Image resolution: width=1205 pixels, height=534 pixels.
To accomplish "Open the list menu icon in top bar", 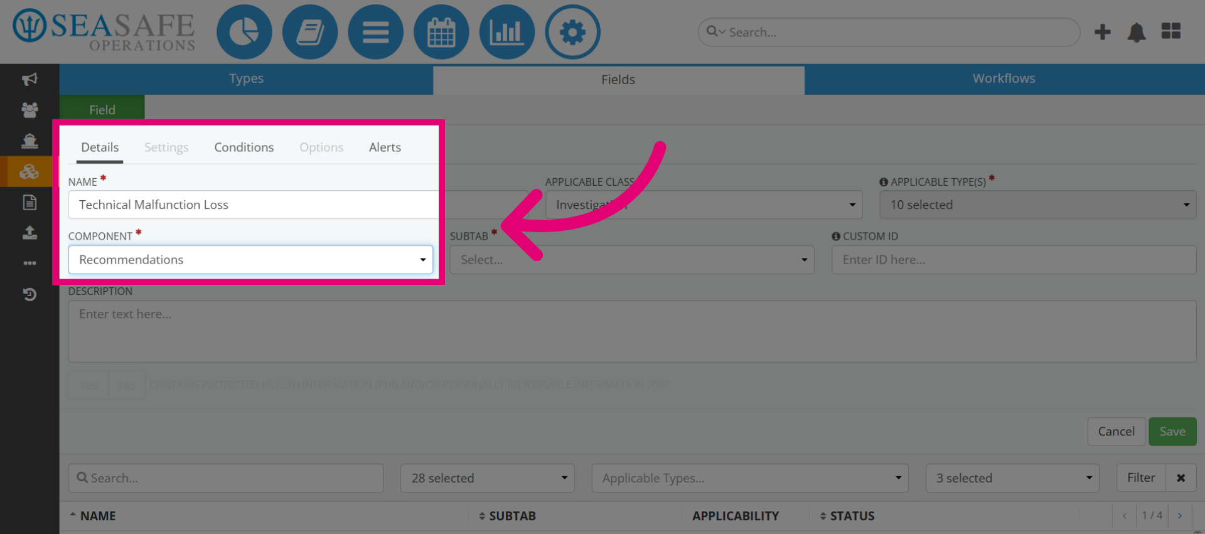I will pos(375,32).
